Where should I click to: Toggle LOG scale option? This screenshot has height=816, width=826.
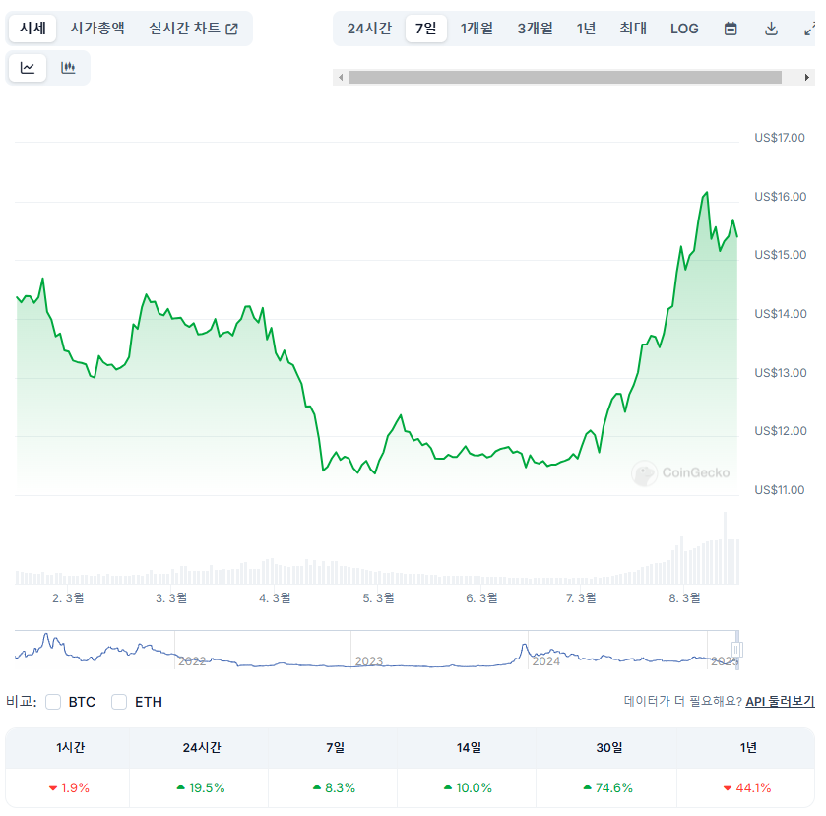[684, 29]
